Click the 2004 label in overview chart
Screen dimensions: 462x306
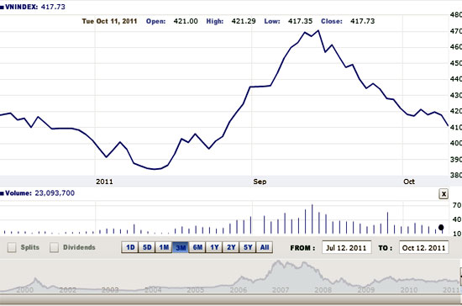tap(153, 290)
